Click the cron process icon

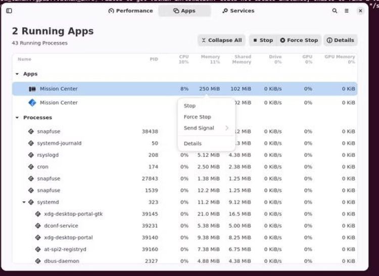click(x=31, y=167)
